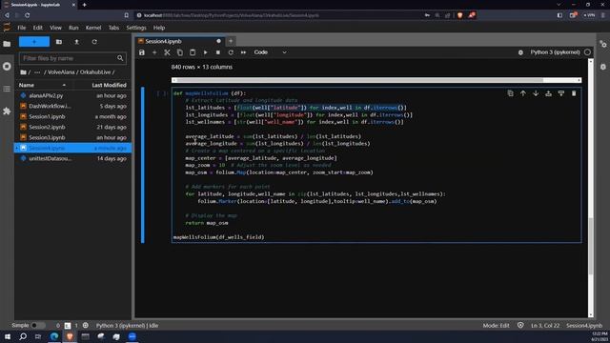610x343 pixels.
Task: Open alanaAPIv2.py in file list
Action: 73,95
